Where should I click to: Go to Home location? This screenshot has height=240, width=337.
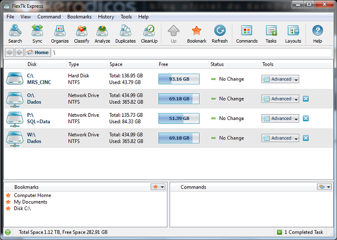[x=38, y=53]
